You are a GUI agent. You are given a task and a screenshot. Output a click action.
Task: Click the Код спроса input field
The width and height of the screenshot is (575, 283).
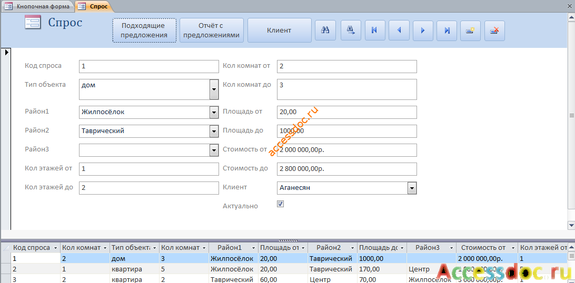[x=149, y=67]
